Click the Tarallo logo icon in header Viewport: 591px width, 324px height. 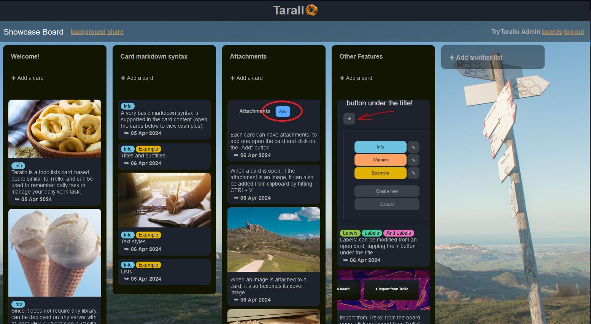tap(311, 10)
